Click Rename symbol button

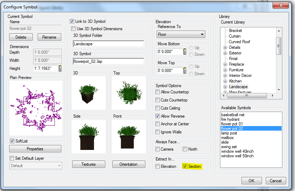(x=49, y=37)
